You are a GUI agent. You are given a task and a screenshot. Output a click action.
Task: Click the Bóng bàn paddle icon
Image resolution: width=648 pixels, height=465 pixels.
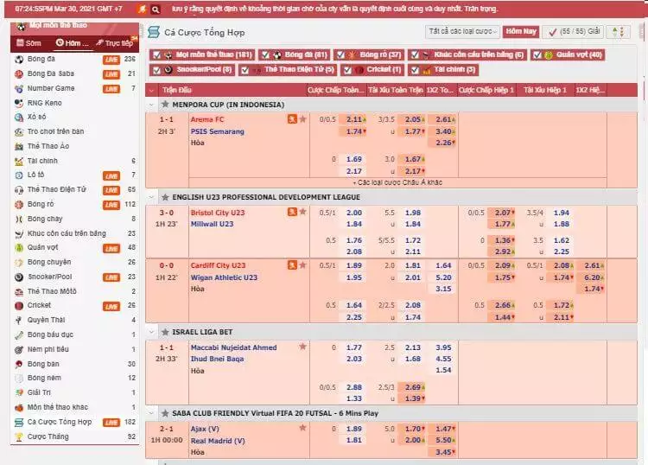(19, 364)
